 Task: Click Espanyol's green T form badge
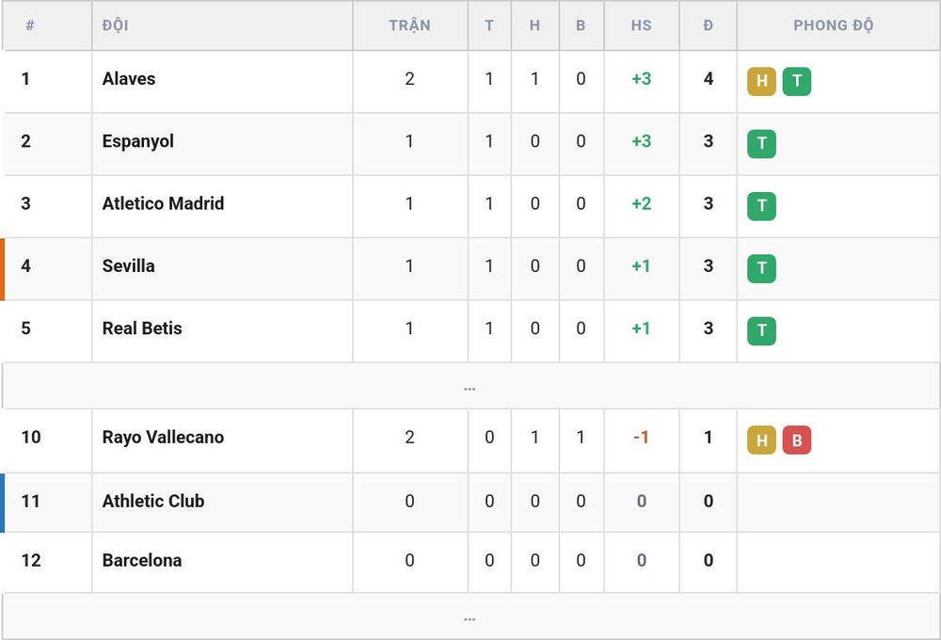coord(761,143)
